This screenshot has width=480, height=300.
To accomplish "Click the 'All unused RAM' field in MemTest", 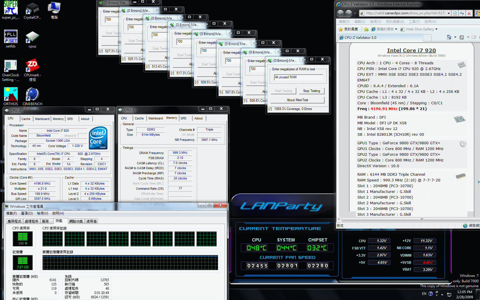I will (299, 77).
